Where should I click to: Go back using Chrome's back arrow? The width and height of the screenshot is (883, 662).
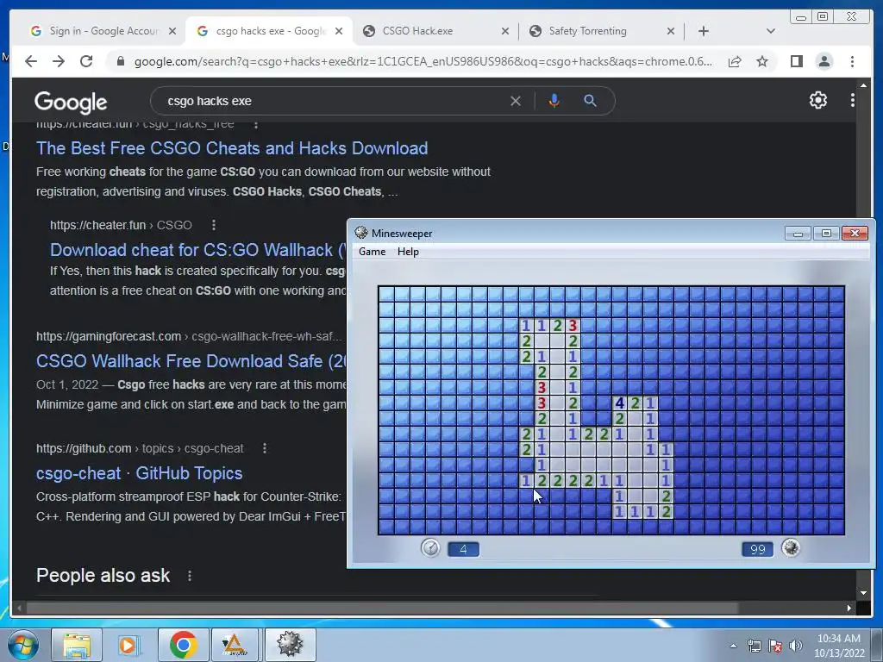(31, 61)
